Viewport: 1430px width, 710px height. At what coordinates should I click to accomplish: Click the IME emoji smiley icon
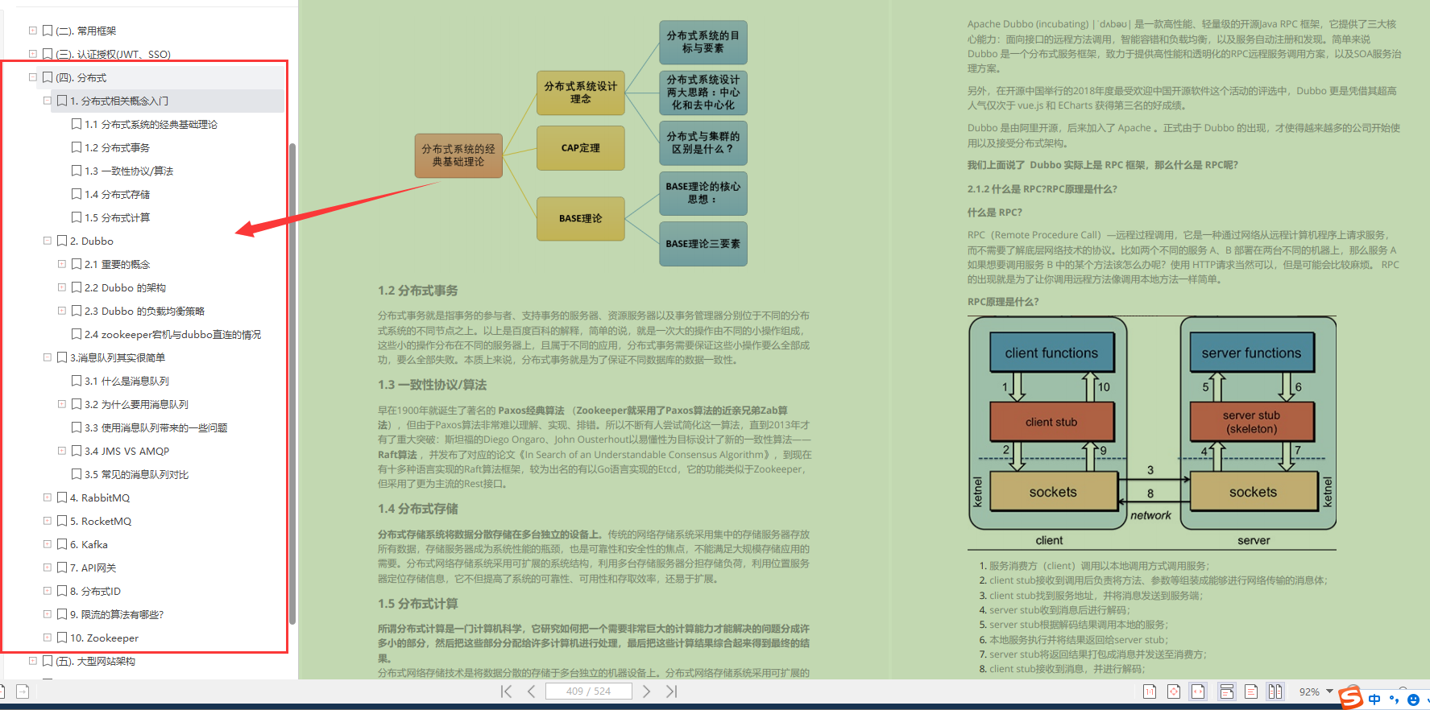click(x=1413, y=700)
